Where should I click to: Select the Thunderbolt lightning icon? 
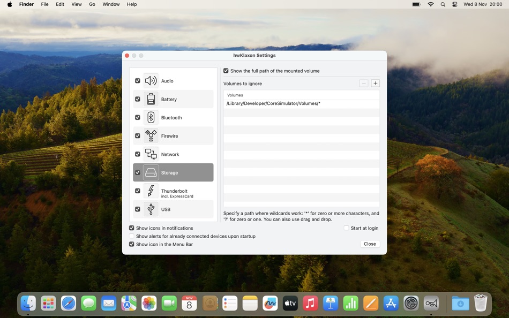[151, 191]
